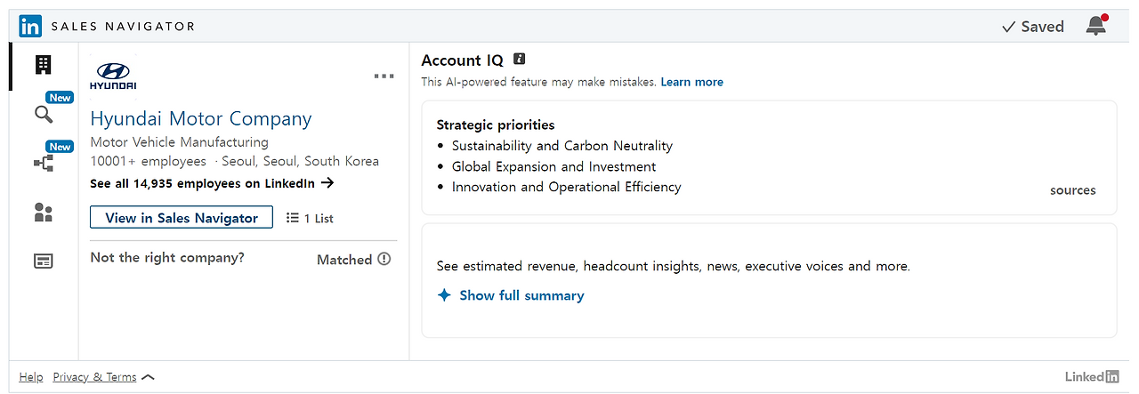
Task: Click the Account IQ info icon
Action: [x=520, y=60]
